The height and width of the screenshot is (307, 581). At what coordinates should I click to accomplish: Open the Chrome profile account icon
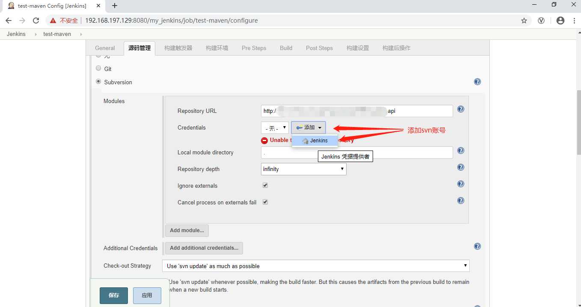560,21
